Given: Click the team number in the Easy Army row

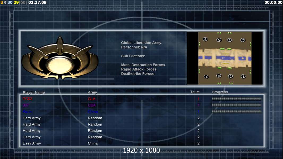Looking at the screenshot, I should (x=198, y=143).
